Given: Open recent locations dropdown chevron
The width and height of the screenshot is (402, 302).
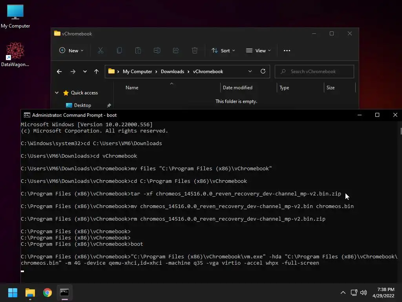Looking at the screenshot, I should coord(85,72).
